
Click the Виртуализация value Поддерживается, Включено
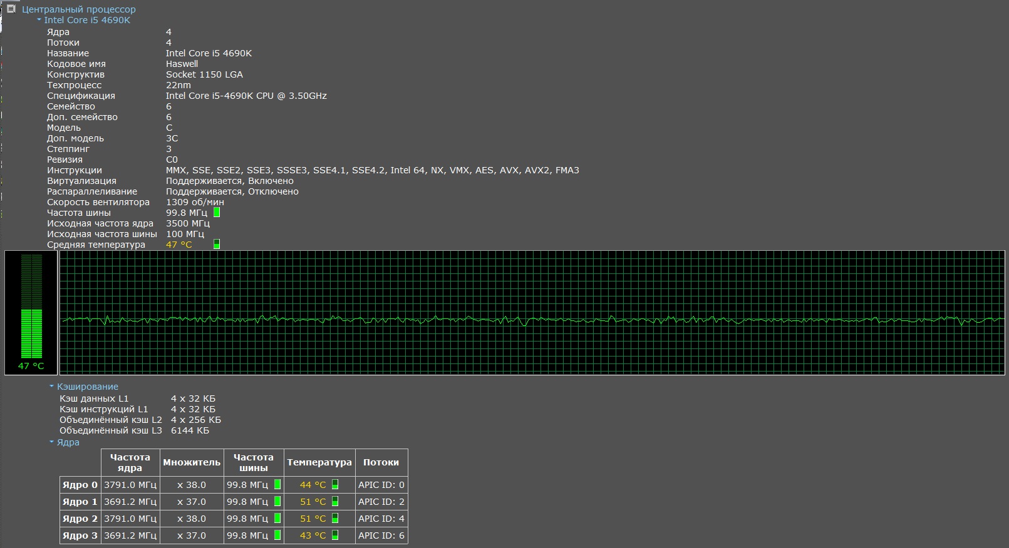click(x=230, y=181)
